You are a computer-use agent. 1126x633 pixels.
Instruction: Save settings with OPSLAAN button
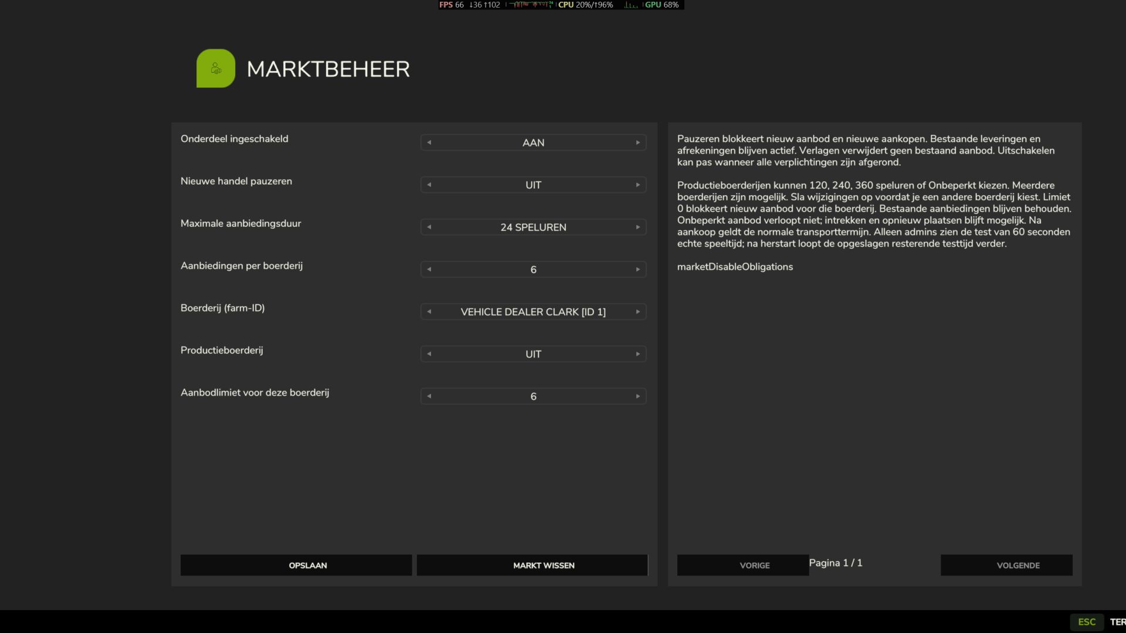coord(296,565)
